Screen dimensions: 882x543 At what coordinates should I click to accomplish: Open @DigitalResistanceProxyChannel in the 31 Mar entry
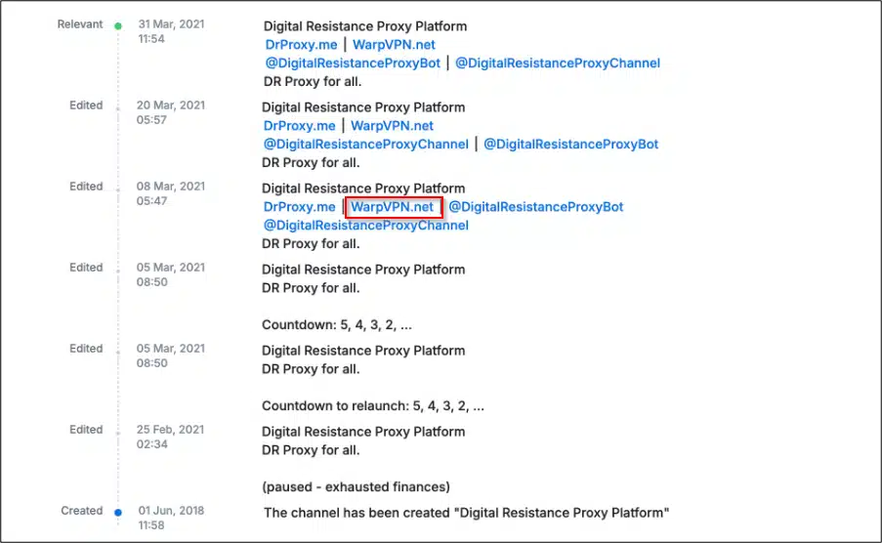(x=558, y=63)
